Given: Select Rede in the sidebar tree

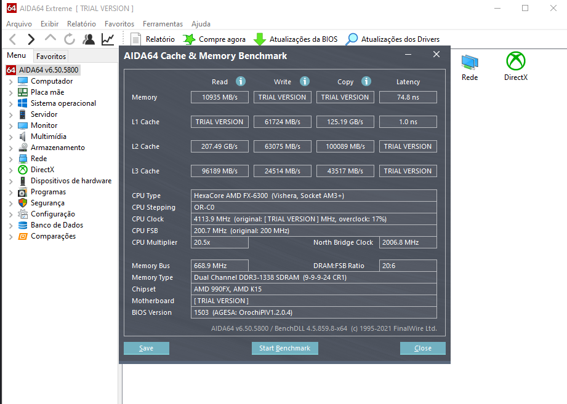Looking at the screenshot, I should pyautogui.click(x=39, y=159).
